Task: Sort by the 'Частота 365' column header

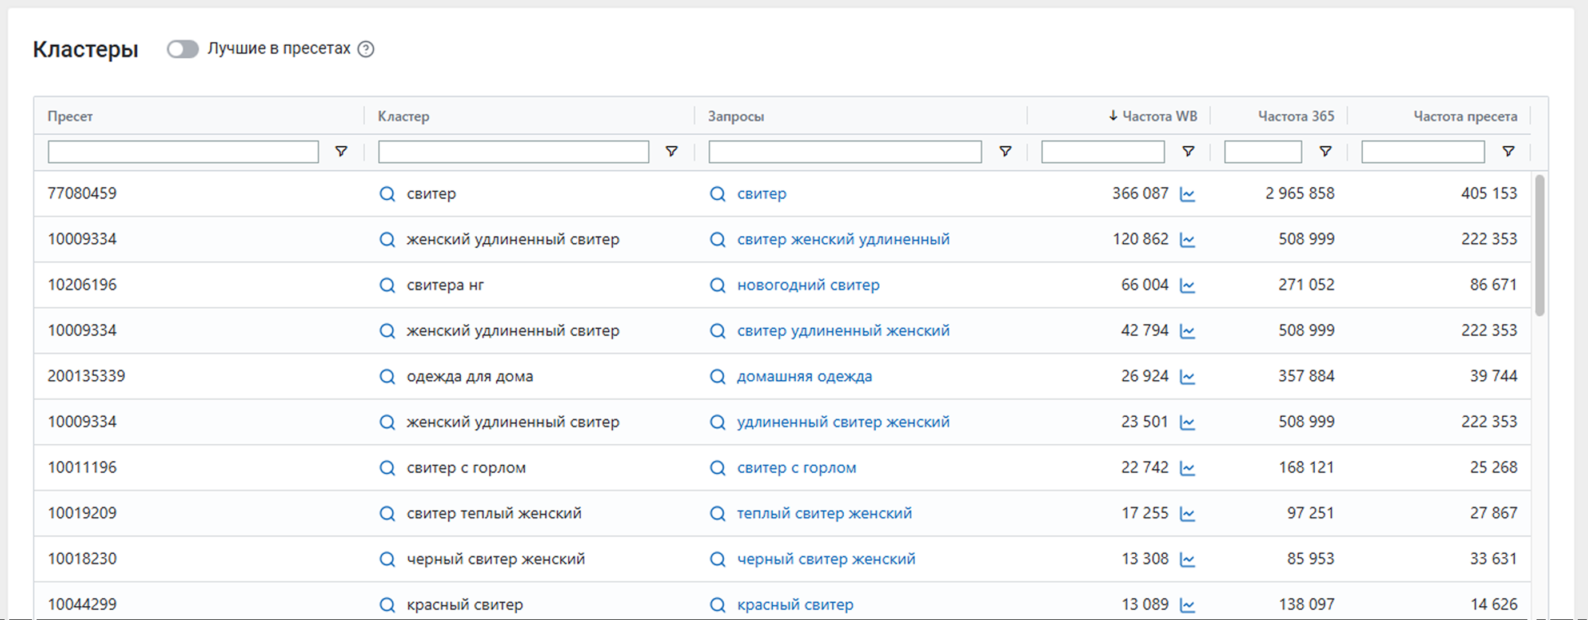Action: click(x=1296, y=116)
